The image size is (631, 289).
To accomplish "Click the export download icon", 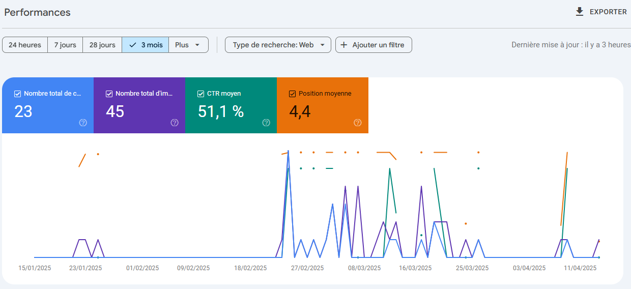I will (x=580, y=12).
